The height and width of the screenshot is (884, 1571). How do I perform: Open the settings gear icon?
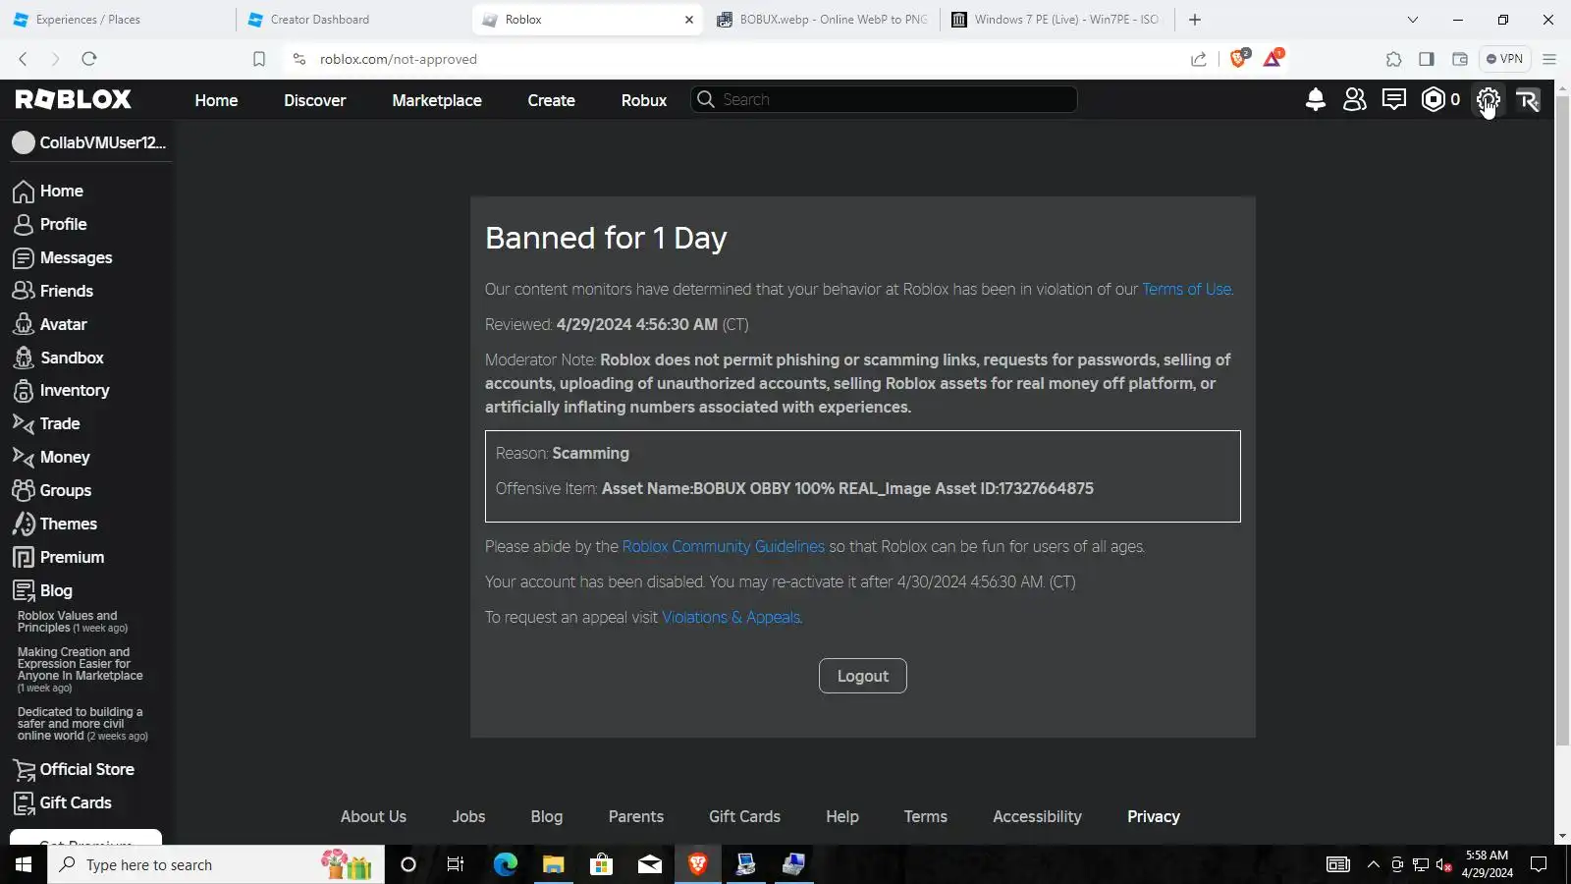pyautogui.click(x=1489, y=99)
